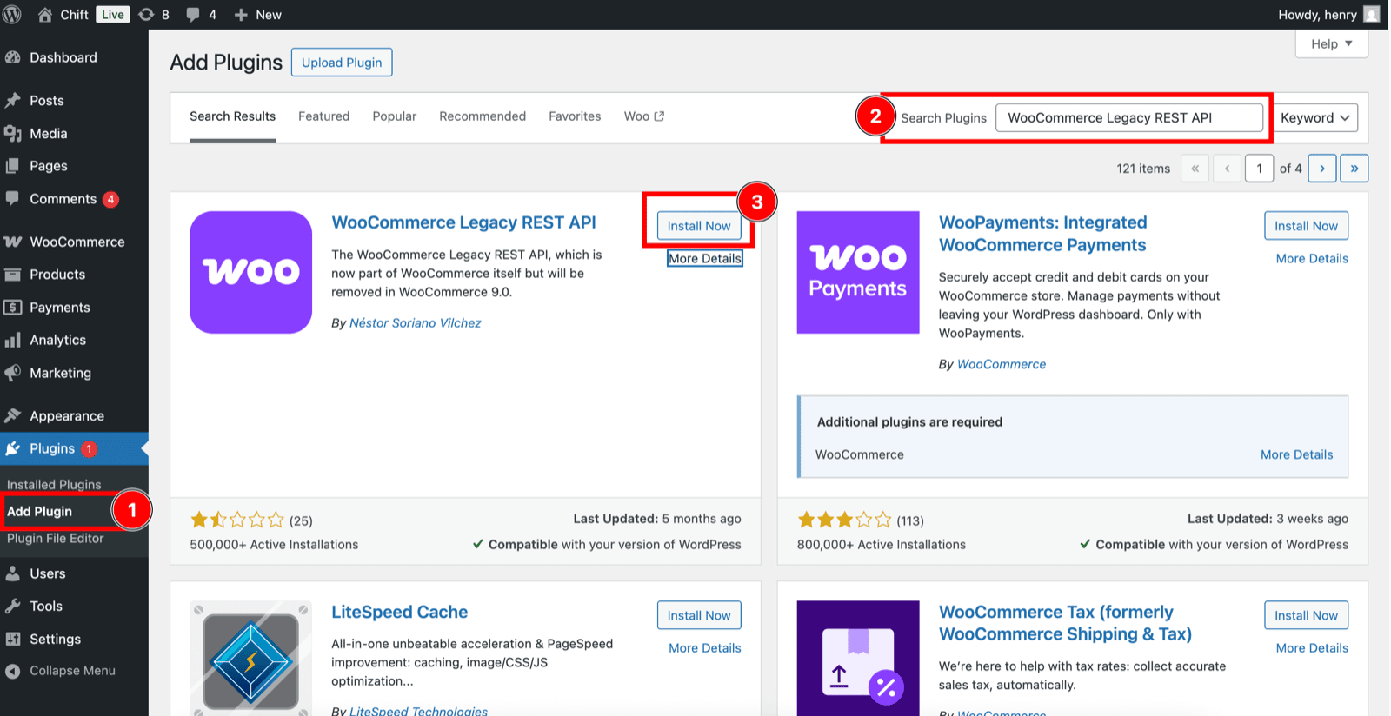Image resolution: width=1391 pixels, height=716 pixels.
Task: Switch to the Recommended tab
Action: [x=483, y=116]
